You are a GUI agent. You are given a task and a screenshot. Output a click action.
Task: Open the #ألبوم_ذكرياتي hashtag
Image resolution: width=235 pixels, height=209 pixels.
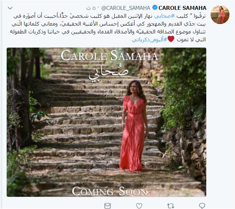coord(149,40)
